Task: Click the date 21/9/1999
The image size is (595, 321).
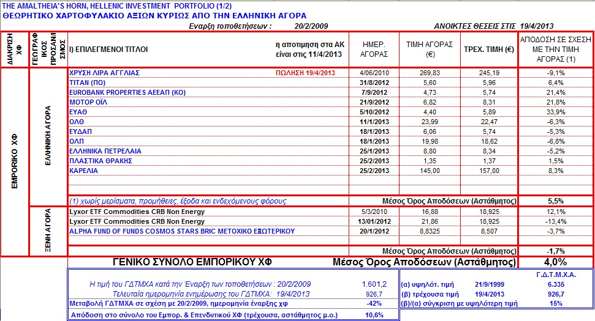Action: coord(489,284)
